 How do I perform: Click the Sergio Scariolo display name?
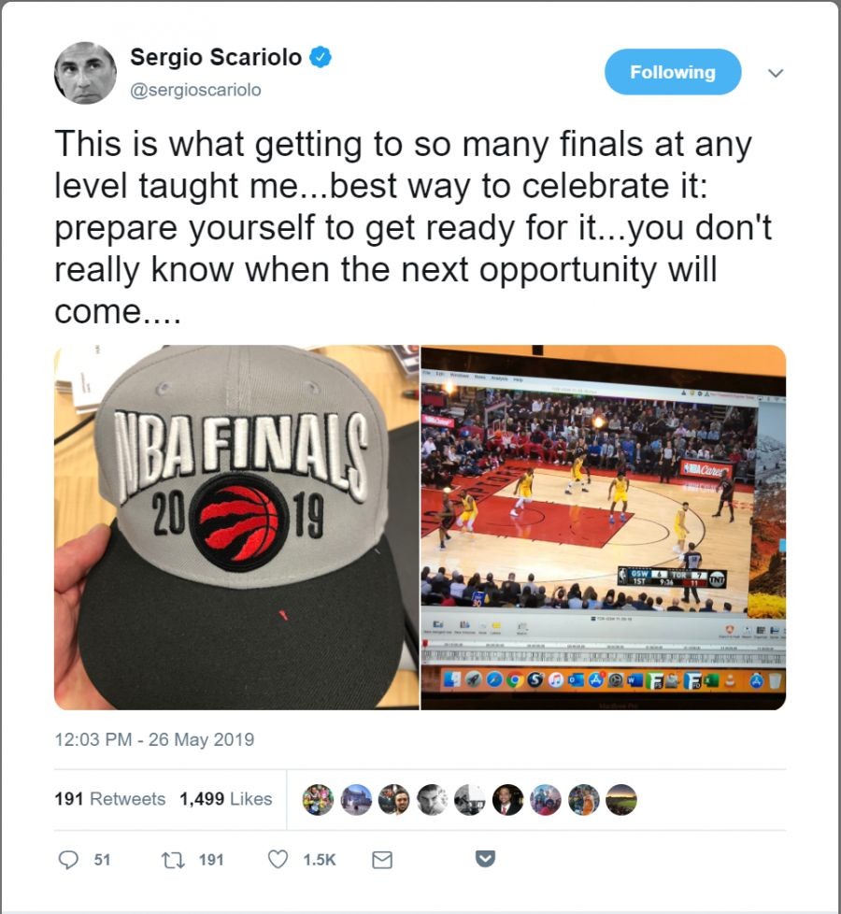[216, 57]
